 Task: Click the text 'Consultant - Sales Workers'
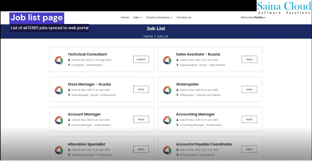pyautogui.click(x=87, y=65)
